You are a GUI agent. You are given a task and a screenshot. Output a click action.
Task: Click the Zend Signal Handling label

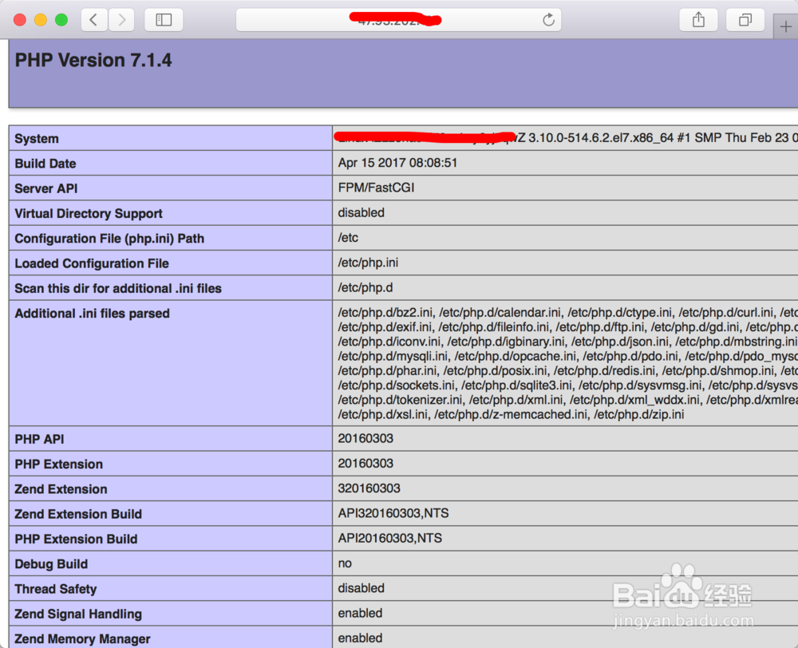tap(78, 614)
